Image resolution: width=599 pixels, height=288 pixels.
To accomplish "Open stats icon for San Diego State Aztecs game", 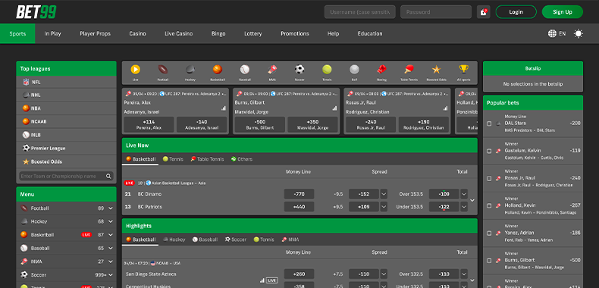I will (262, 280).
